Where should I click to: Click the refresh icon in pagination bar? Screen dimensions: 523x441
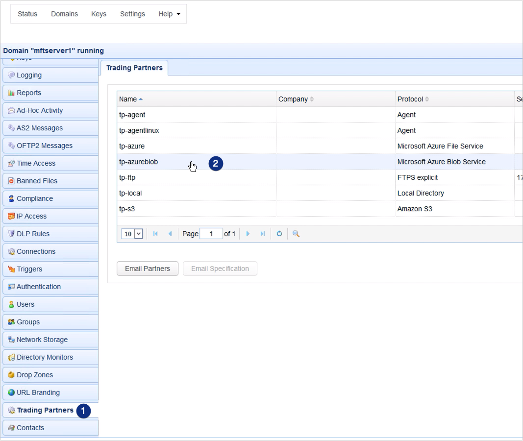tap(279, 234)
